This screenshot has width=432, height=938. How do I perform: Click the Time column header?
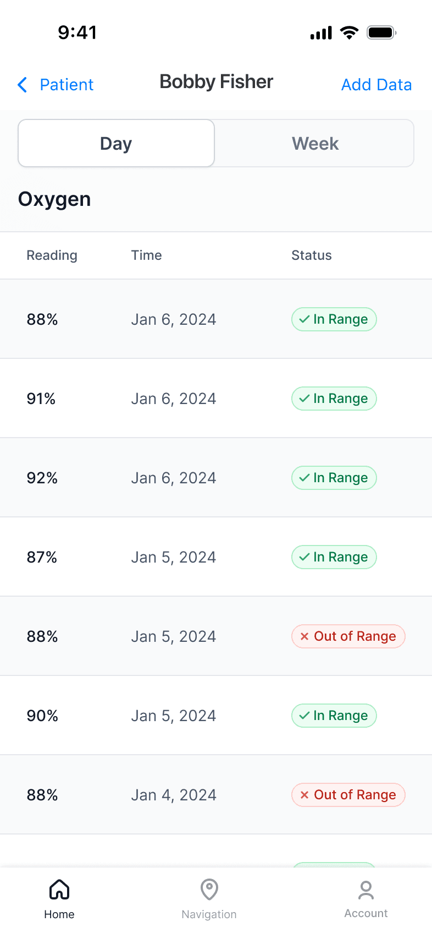click(x=146, y=255)
